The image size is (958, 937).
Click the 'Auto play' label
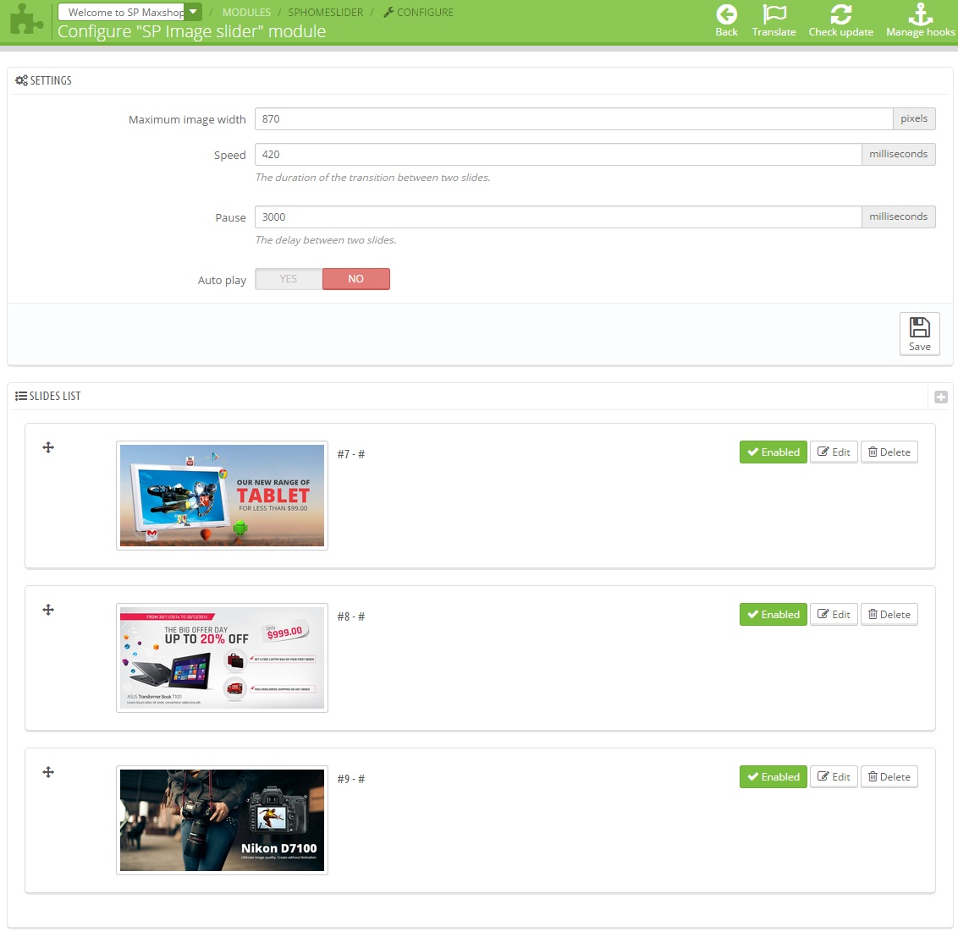pyautogui.click(x=222, y=280)
